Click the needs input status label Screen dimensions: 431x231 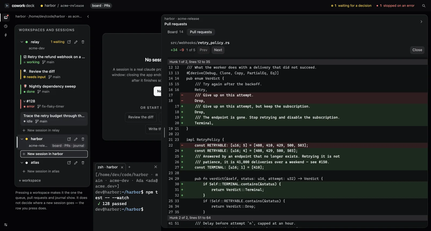coord(36,77)
